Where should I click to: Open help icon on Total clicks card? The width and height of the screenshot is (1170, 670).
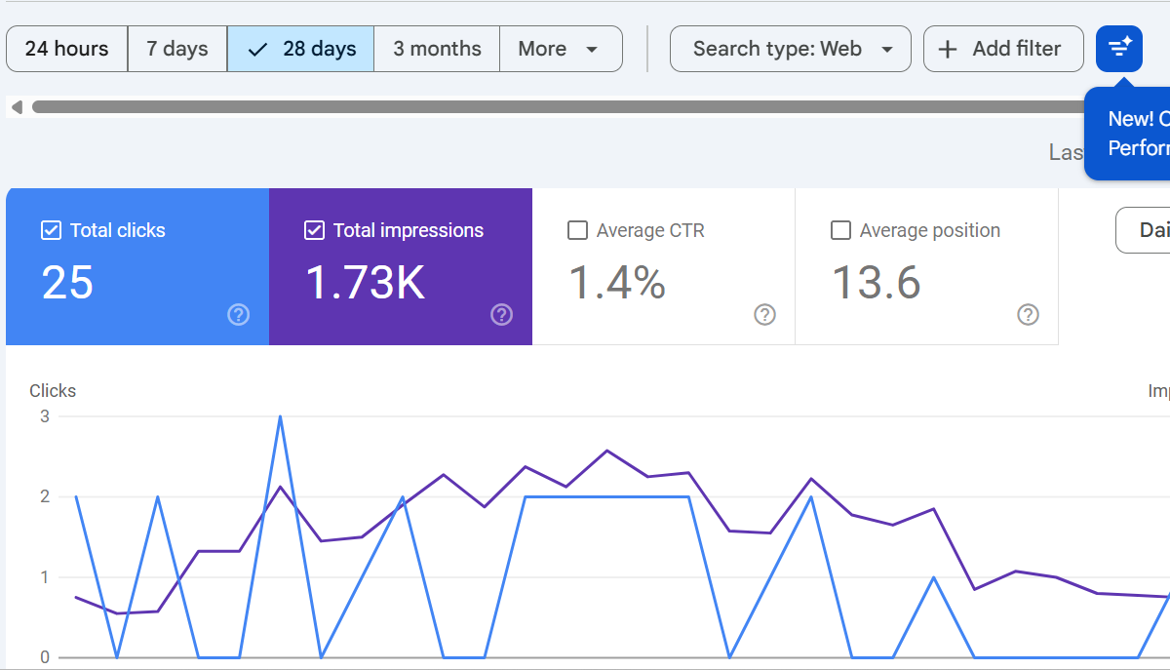(239, 314)
